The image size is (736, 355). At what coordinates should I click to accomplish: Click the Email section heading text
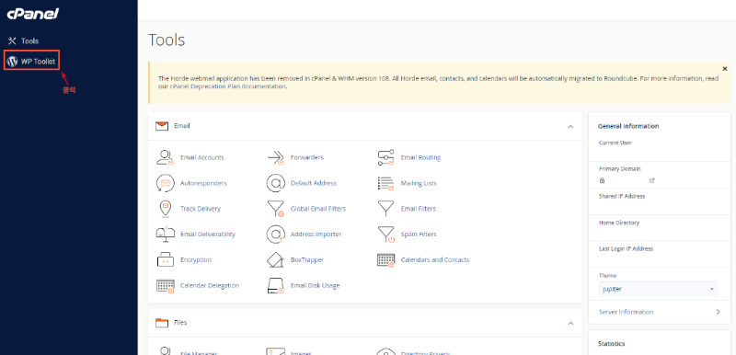click(x=181, y=126)
